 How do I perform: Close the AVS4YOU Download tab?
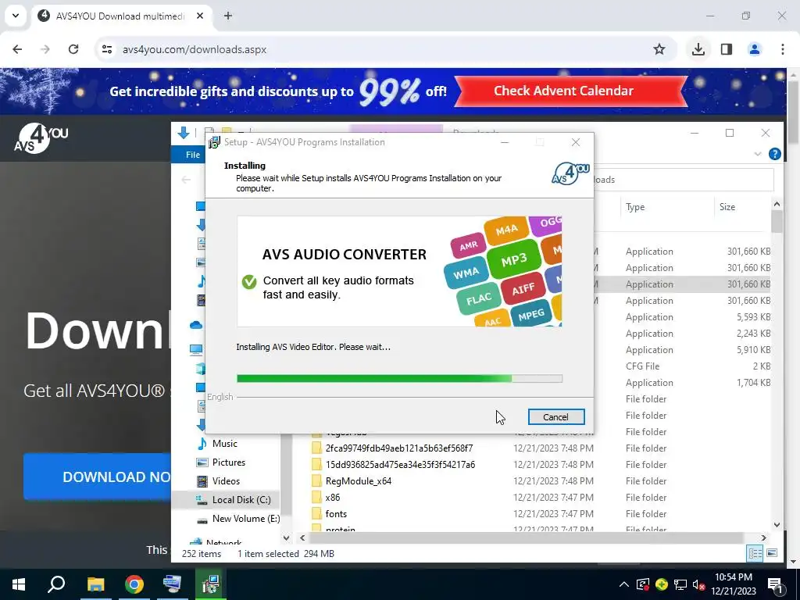point(200,16)
